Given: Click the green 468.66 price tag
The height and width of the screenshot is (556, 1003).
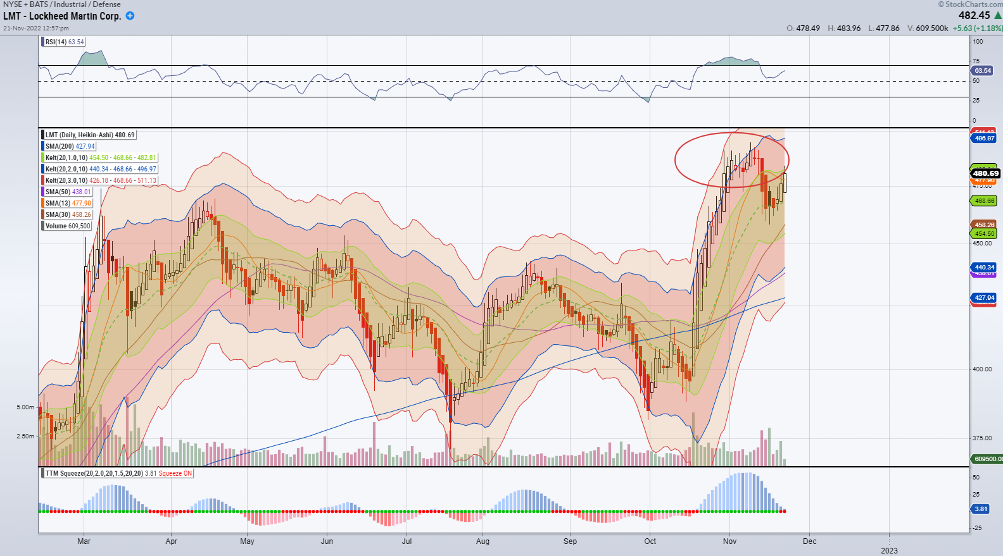Looking at the screenshot, I should tap(984, 201).
